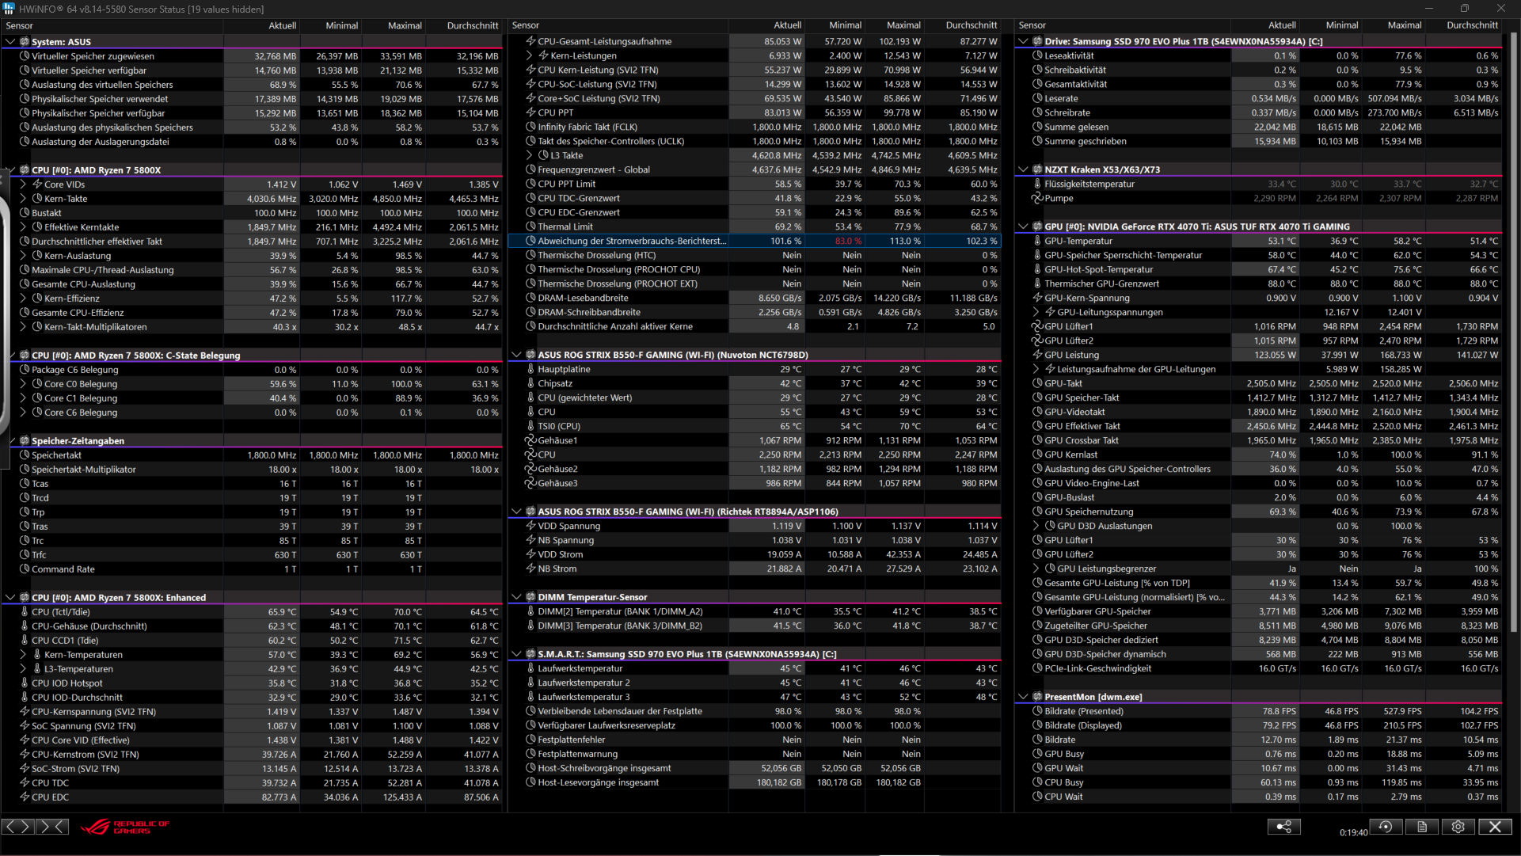Collapse the NZXT Kraken X53/X63/X73 group

(1023, 169)
